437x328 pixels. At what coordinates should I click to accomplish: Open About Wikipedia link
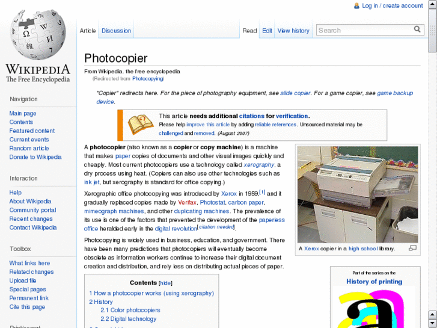click(31, 201)
